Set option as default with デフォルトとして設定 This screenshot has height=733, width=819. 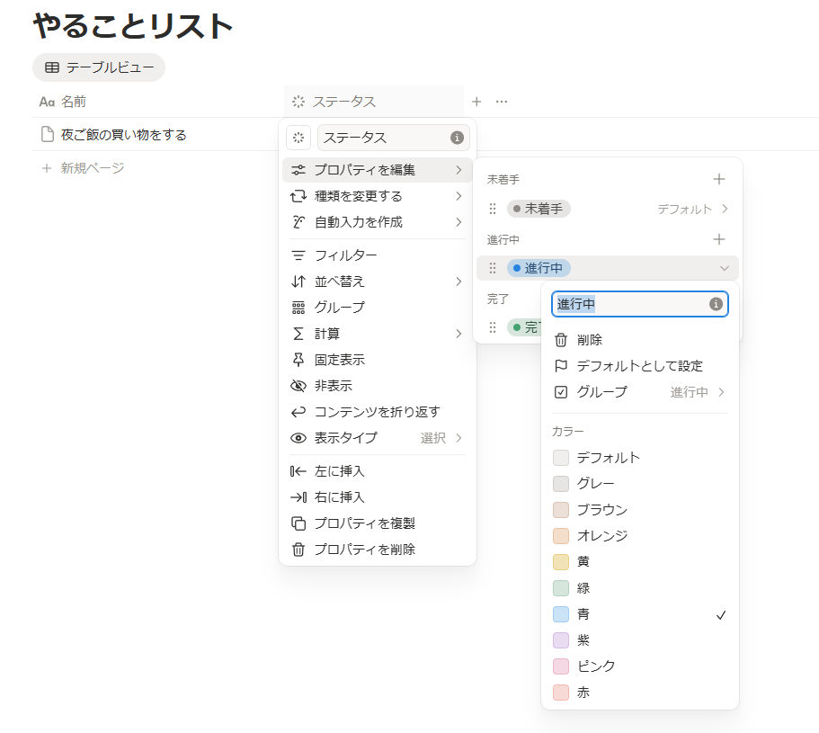[639, 366]
